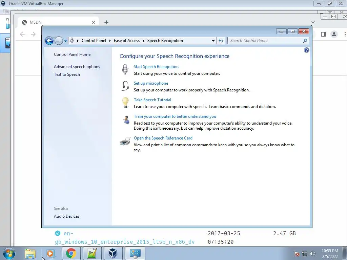Screen dimensions: 347x260
Task: Close the MSDN browser tab
Action: (94, 22)
